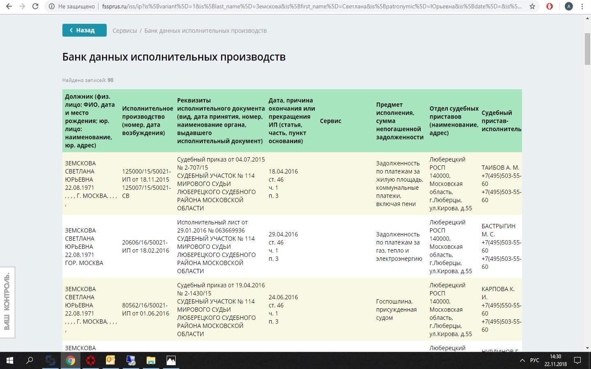The image size is (591, 369).
Task: Click the "Реквизиты исполнительного документа" column header
Action: (x=221, y=121)
